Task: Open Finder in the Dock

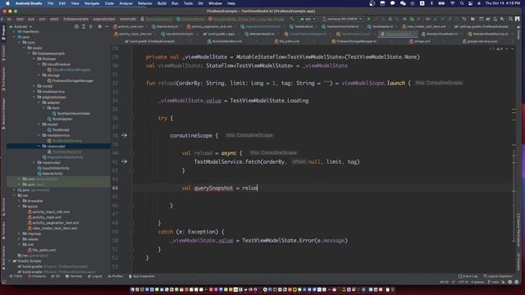Action: [132, 289]
